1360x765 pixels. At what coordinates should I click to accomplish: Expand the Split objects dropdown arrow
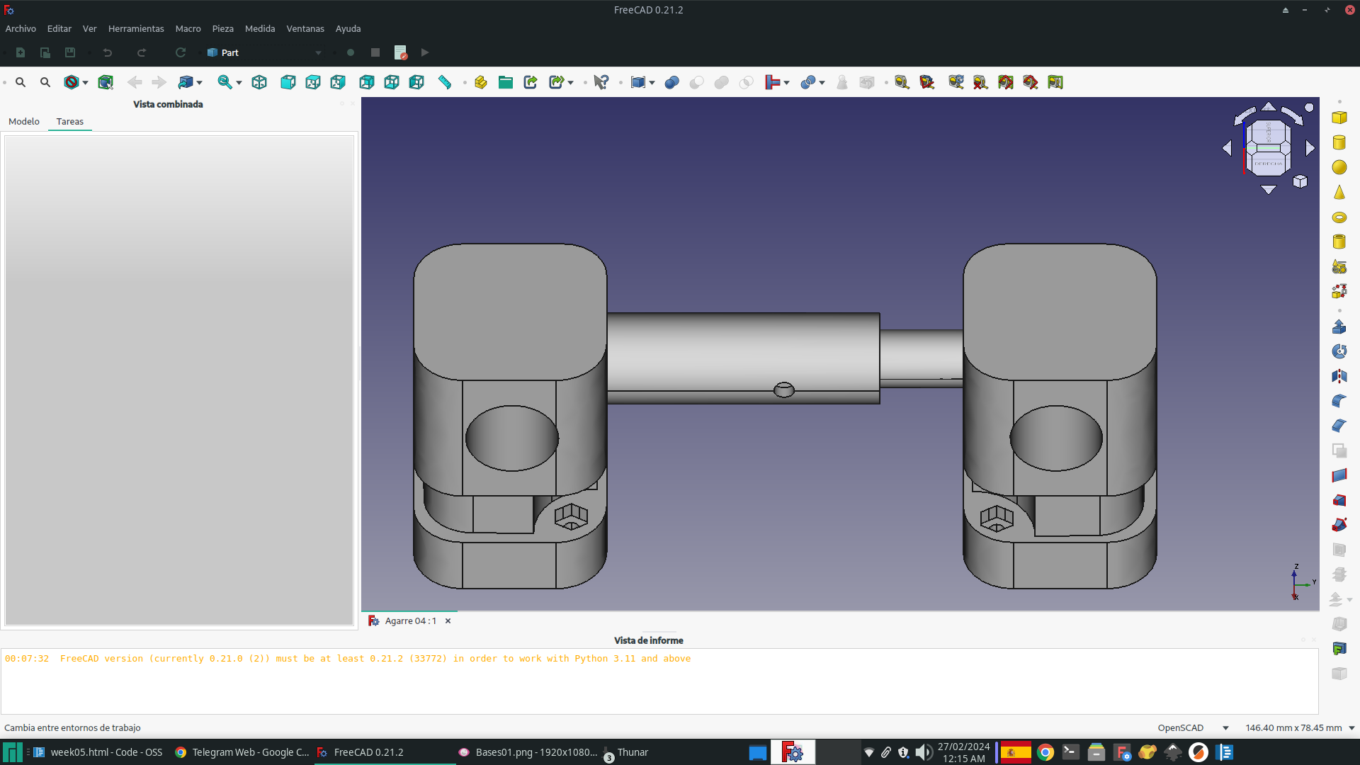(x=822, y=83)
